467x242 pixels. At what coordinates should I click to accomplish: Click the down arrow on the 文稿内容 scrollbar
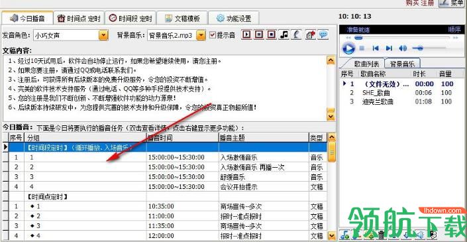331,116
